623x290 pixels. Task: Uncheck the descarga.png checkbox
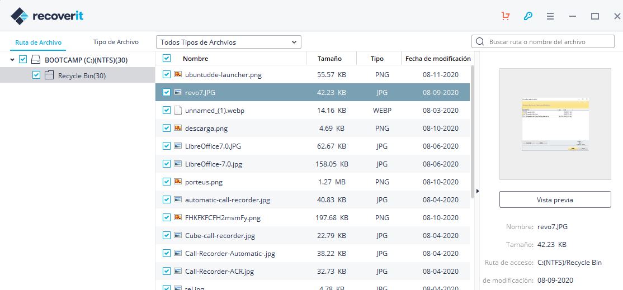pyautogui.click(x=166, y=128)
